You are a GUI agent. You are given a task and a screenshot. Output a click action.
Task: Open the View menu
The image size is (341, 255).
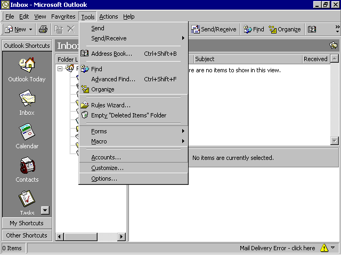pyautogui.click(x=40, y=16)
